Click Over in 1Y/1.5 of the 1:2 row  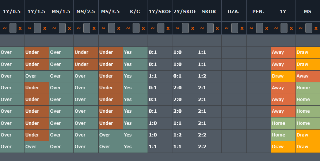(37, 76)
